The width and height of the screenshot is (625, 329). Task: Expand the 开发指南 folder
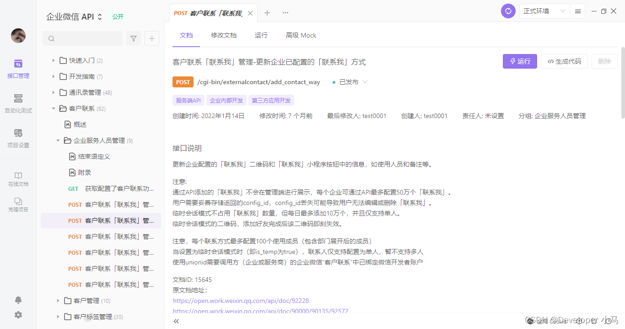53,76
